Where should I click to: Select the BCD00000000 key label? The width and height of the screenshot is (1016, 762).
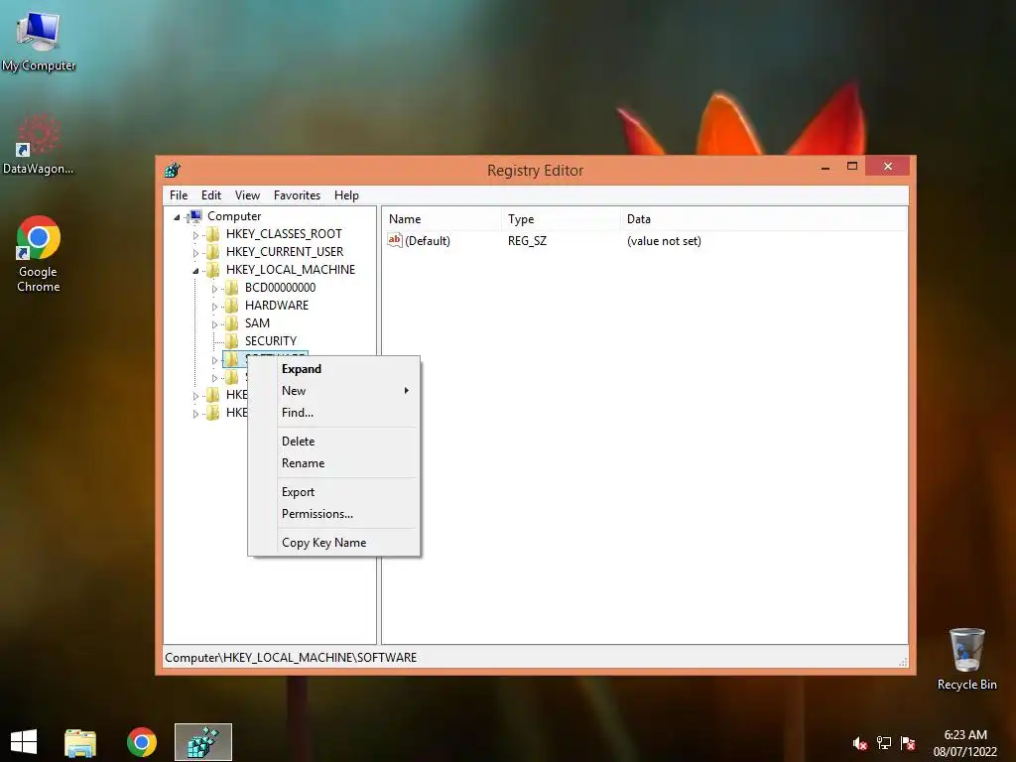[x=280, y=288]
